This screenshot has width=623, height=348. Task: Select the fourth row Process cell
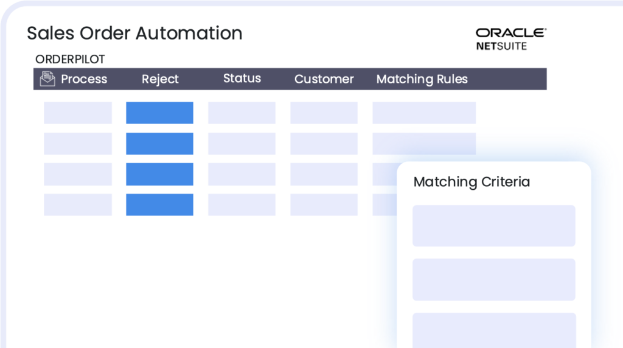(78, 204)
